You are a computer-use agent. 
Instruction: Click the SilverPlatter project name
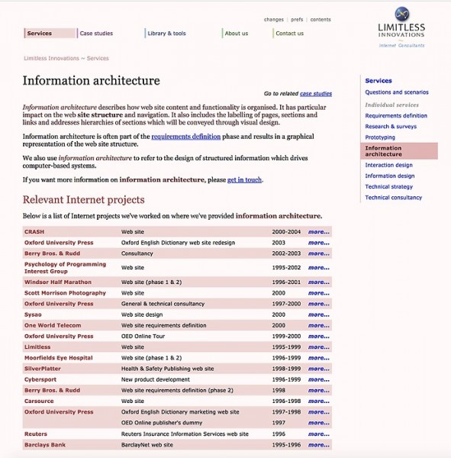coord(43,369)
